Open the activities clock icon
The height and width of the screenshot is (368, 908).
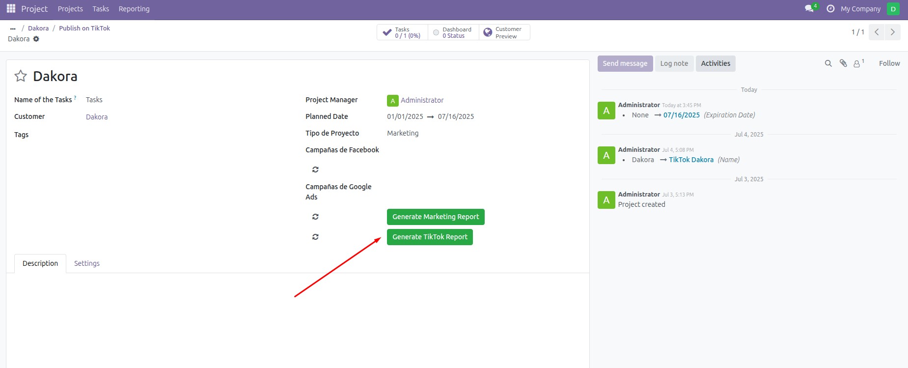(830, 9)
